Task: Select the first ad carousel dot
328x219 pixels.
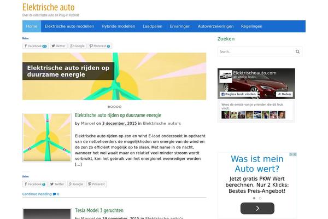Action: tap(254, 198)
